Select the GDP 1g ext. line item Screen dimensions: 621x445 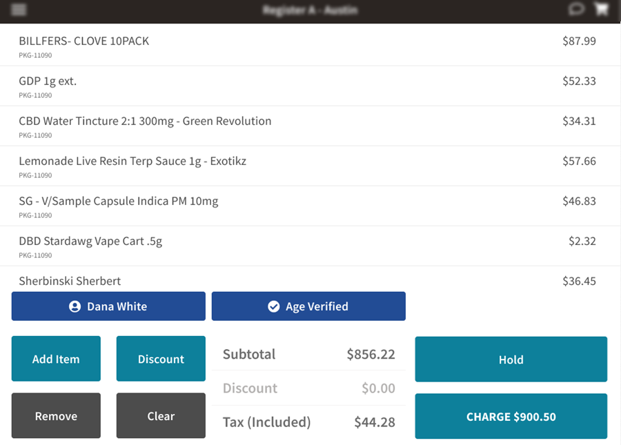click(x=310, y=86)
